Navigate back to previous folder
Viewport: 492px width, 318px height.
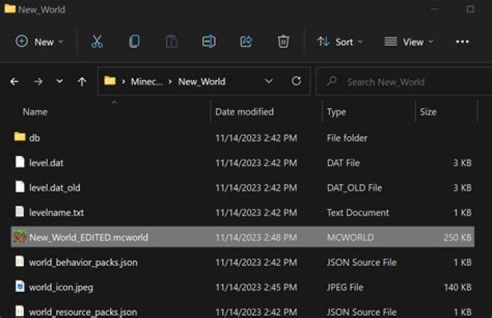[x=15, y=81]
